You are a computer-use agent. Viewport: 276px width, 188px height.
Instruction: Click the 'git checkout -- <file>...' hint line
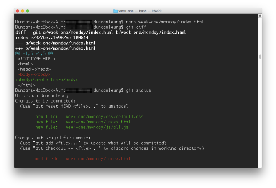pyautogui.click(x=112, y=148)
